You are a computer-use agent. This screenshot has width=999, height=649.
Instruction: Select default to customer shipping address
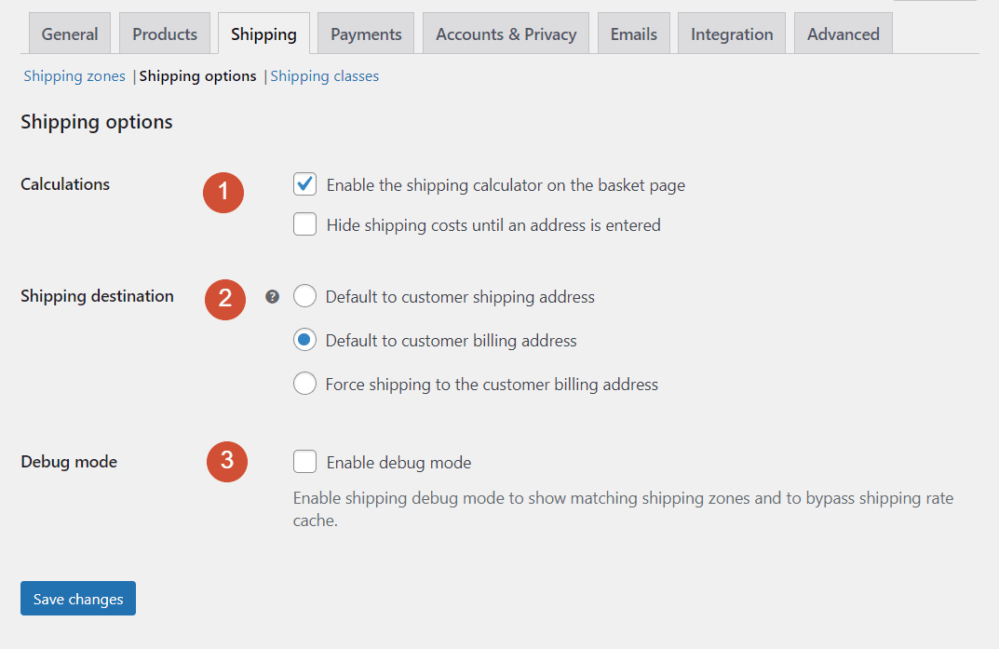[x=304, y=295]
